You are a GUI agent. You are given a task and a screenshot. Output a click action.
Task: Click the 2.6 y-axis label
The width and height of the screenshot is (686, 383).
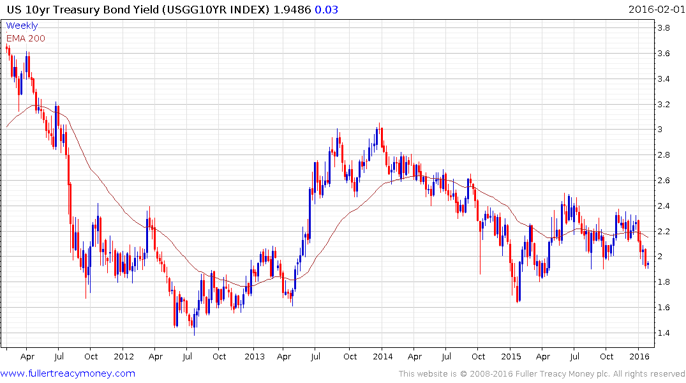(x=664, y=181)
